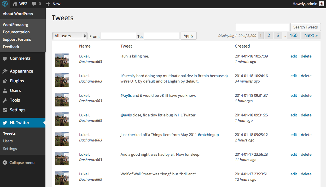Open Feedback menu entry
326x187 pixels.
tap(11, 47)
